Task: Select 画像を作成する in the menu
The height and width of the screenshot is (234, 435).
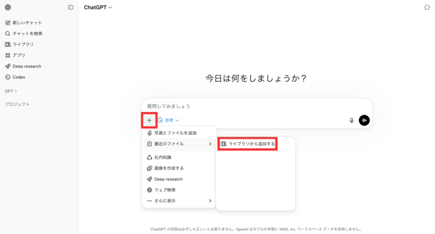Action: point(179,168)
